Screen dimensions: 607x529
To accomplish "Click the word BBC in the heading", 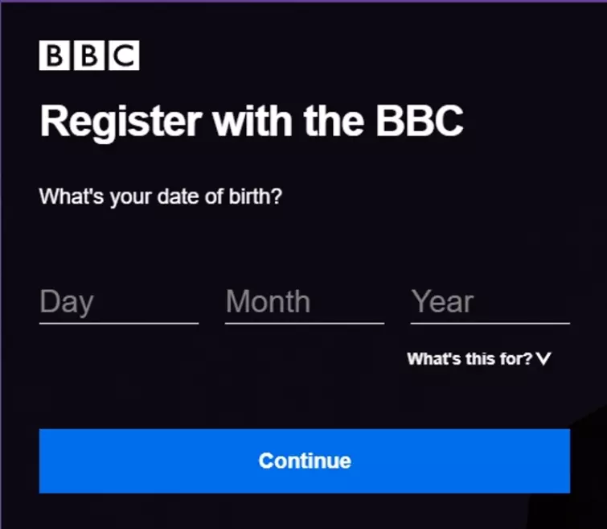I will 420,122.
